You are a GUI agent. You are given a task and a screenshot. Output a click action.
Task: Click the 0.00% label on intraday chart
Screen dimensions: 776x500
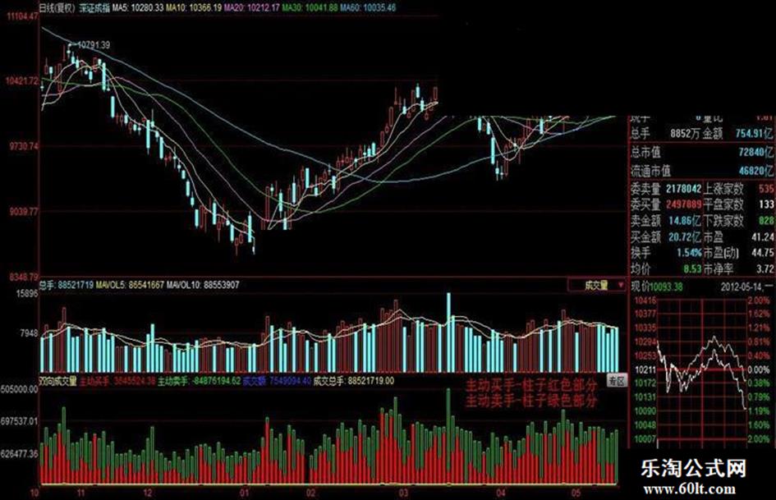coord(759,369)
